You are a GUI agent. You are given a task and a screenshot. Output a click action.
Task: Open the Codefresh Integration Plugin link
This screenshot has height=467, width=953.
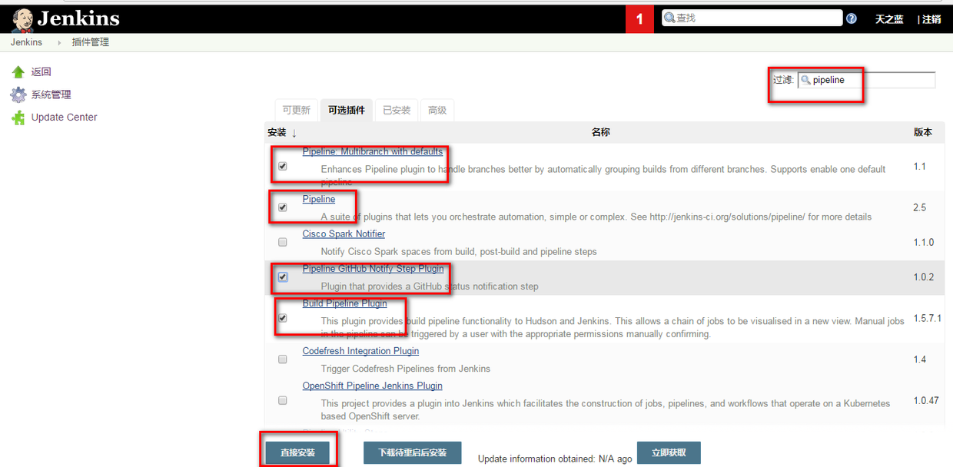[x=360, y=350]
